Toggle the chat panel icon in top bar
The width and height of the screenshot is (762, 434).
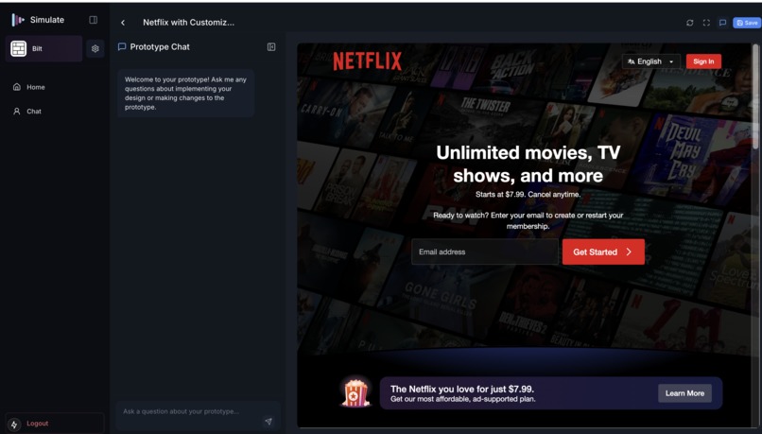(x=722, y=23)
